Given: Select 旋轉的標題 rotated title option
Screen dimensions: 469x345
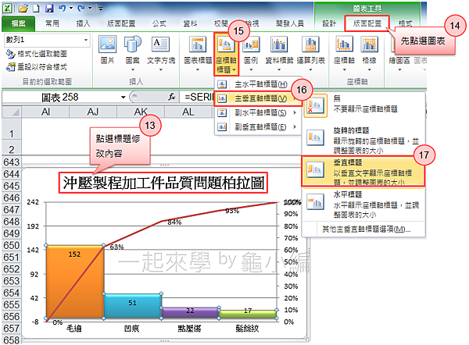Looking at the screenshot, I should 363,140.
